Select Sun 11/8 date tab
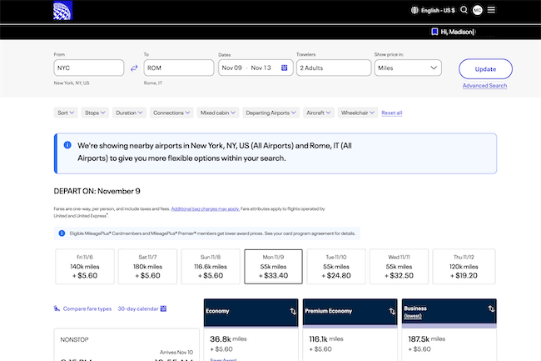541x361 pixels. point(211,266)
